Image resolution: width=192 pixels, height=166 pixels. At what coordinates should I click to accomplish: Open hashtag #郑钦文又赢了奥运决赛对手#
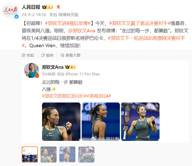140,23
